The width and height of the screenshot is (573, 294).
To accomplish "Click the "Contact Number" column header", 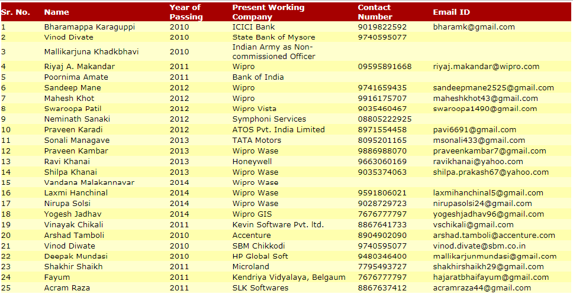I will (x=375, y=12).
